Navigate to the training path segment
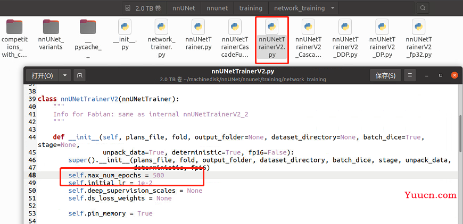 tap(251, 8)
